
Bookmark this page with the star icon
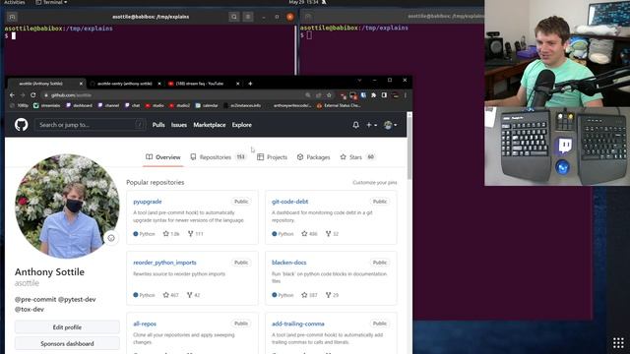coord(329,95)
